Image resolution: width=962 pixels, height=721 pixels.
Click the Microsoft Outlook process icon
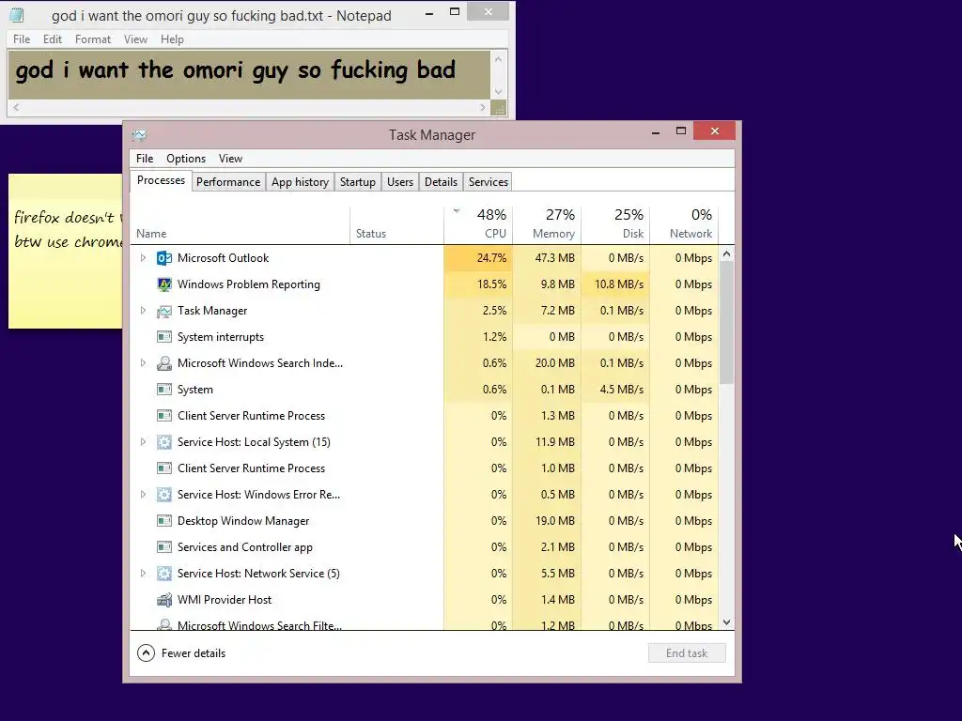163,258
